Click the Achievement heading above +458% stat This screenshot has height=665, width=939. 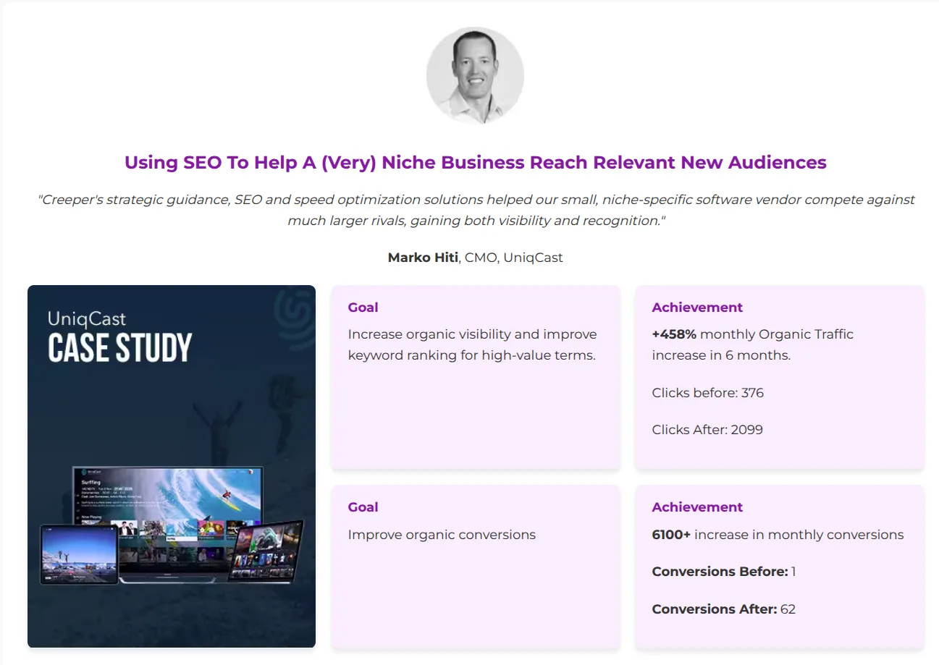(697, 308)
